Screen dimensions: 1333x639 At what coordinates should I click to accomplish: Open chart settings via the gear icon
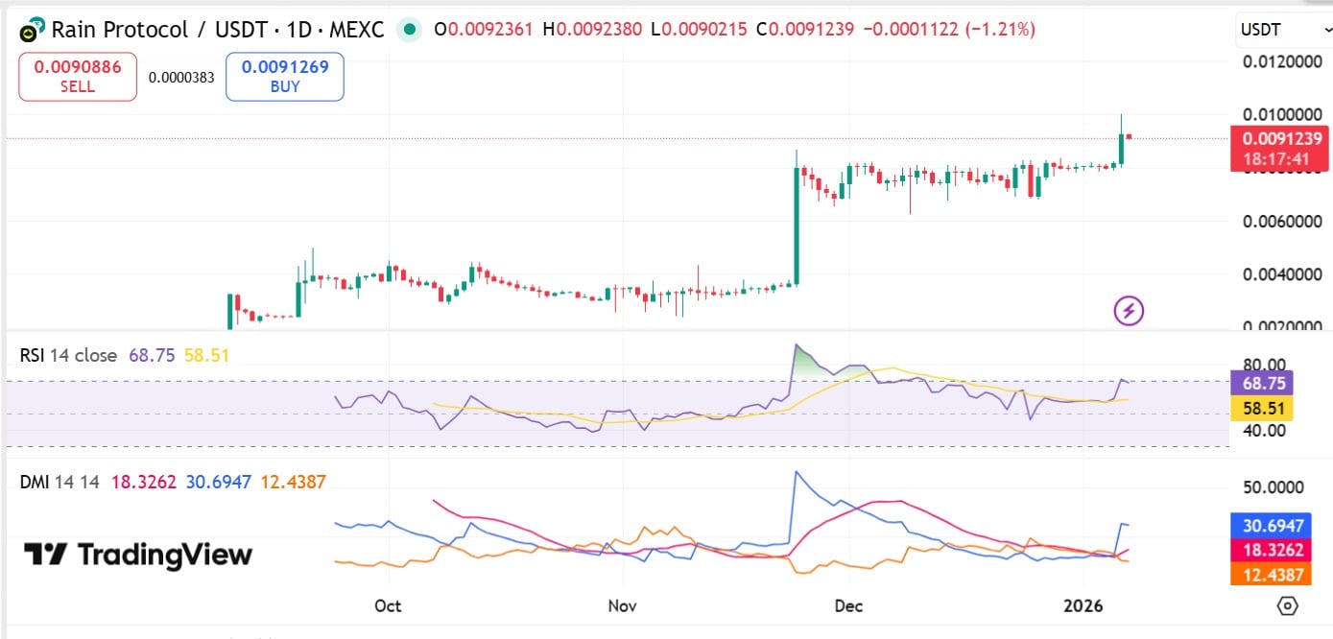tap(1287, 605)
